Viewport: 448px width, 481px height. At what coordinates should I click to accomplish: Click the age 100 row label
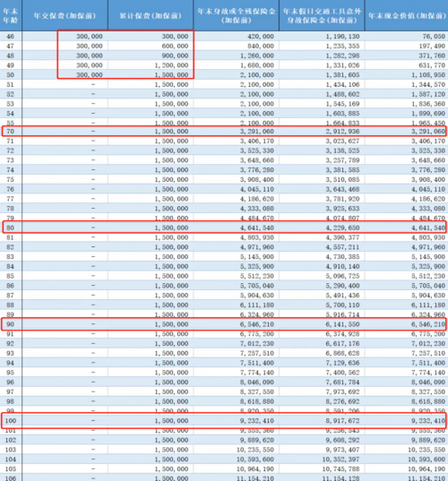(11, 421)
